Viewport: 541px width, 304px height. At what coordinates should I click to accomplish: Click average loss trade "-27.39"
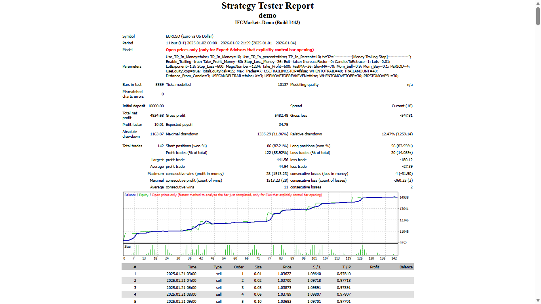tap(407, 167)
